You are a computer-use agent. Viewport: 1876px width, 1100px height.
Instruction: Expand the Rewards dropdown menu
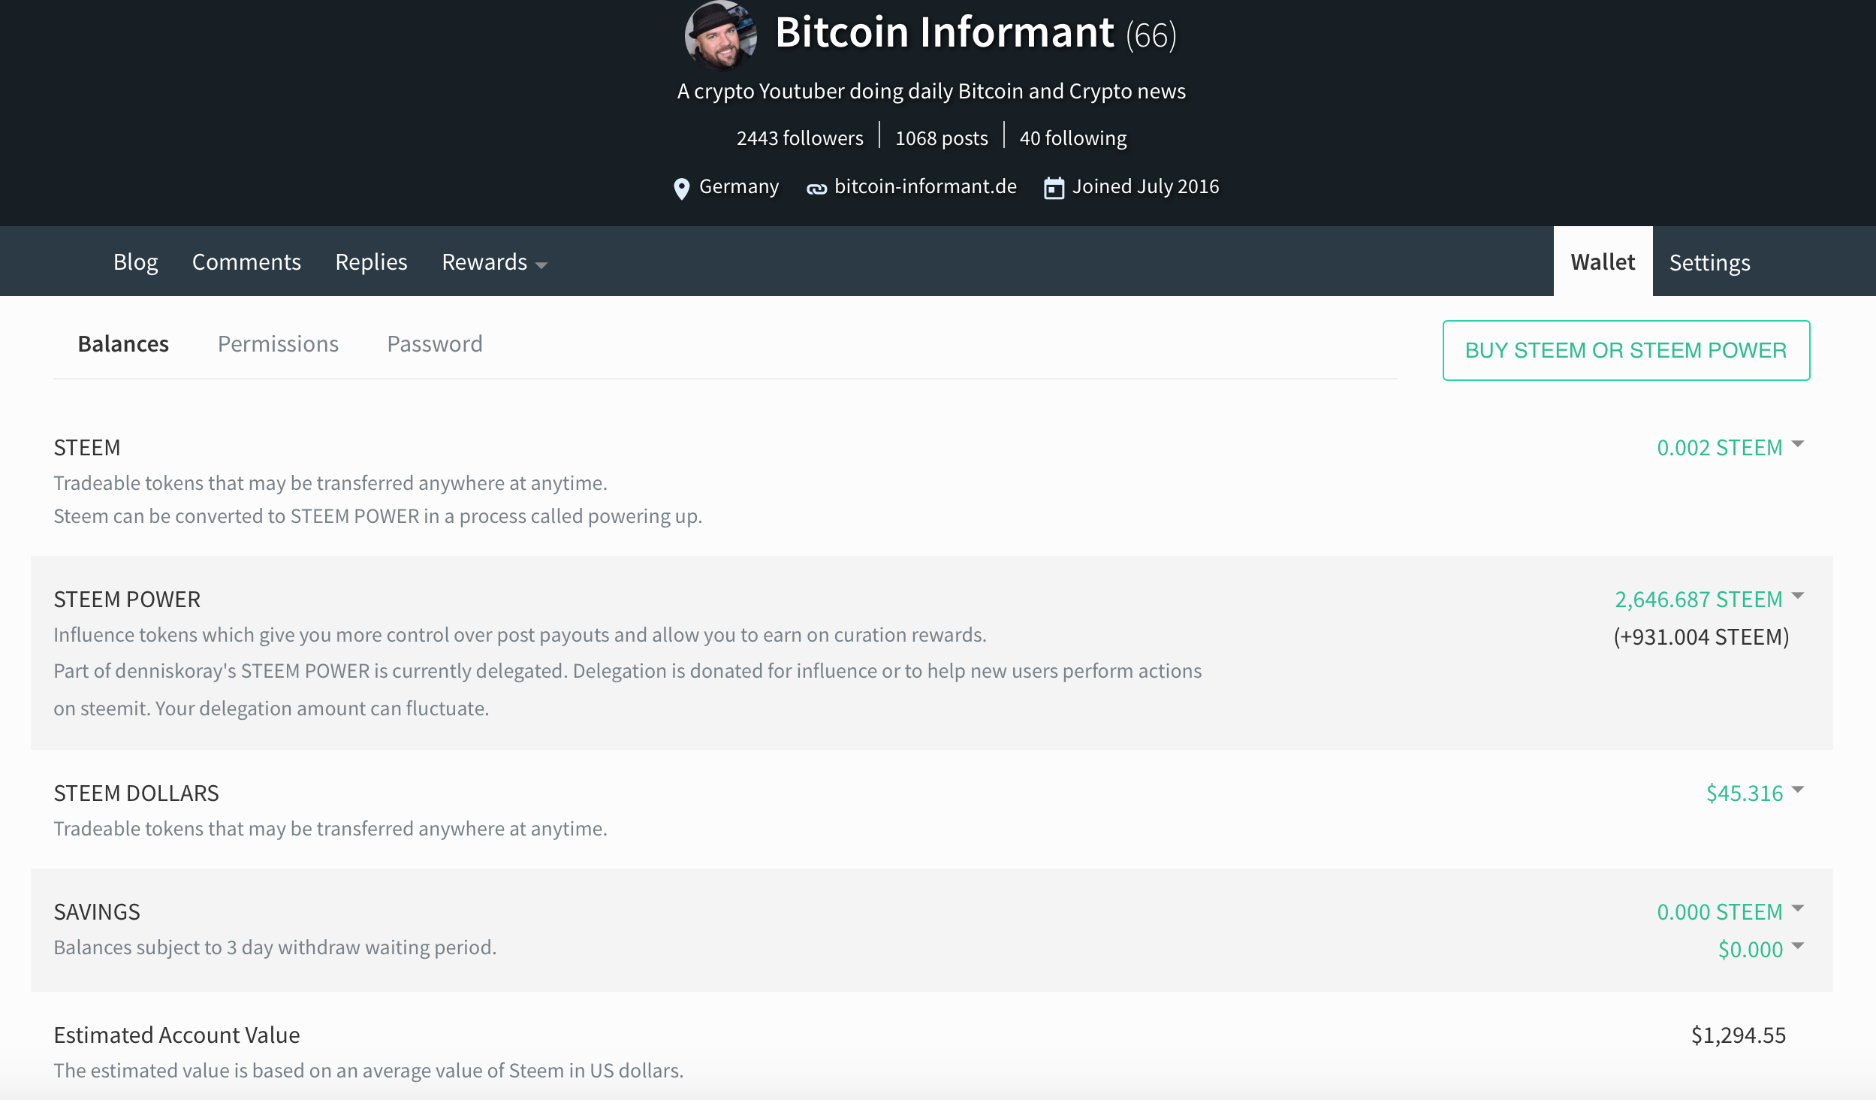point(493,262)
